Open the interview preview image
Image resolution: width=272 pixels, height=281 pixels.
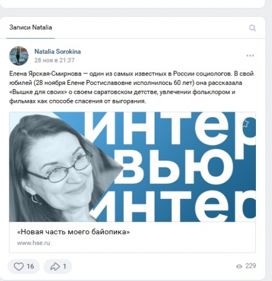coord(133,167)
